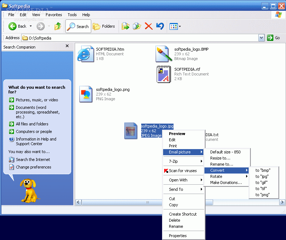Open the File menu
This screenshot has height=240, width=286.
(x=11, y=15)
